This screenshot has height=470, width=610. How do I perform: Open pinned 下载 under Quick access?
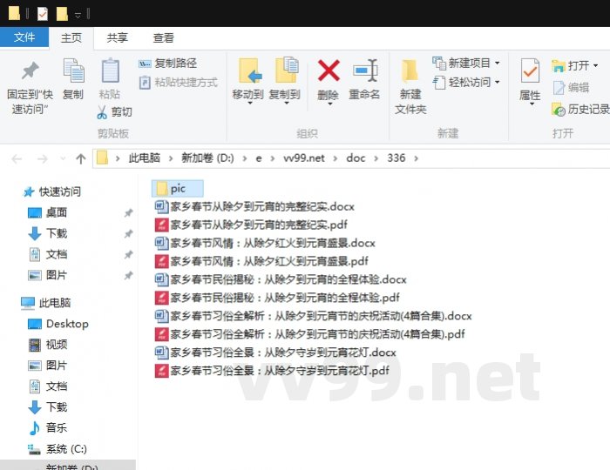pos(48,233)
